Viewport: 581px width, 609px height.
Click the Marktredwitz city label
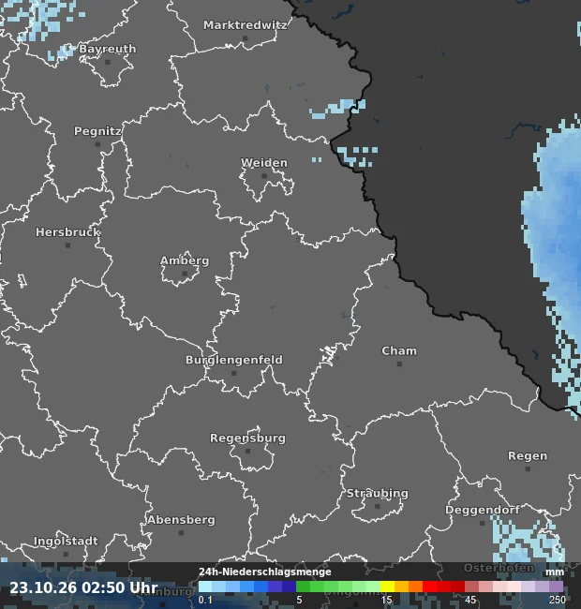[246, 25]
